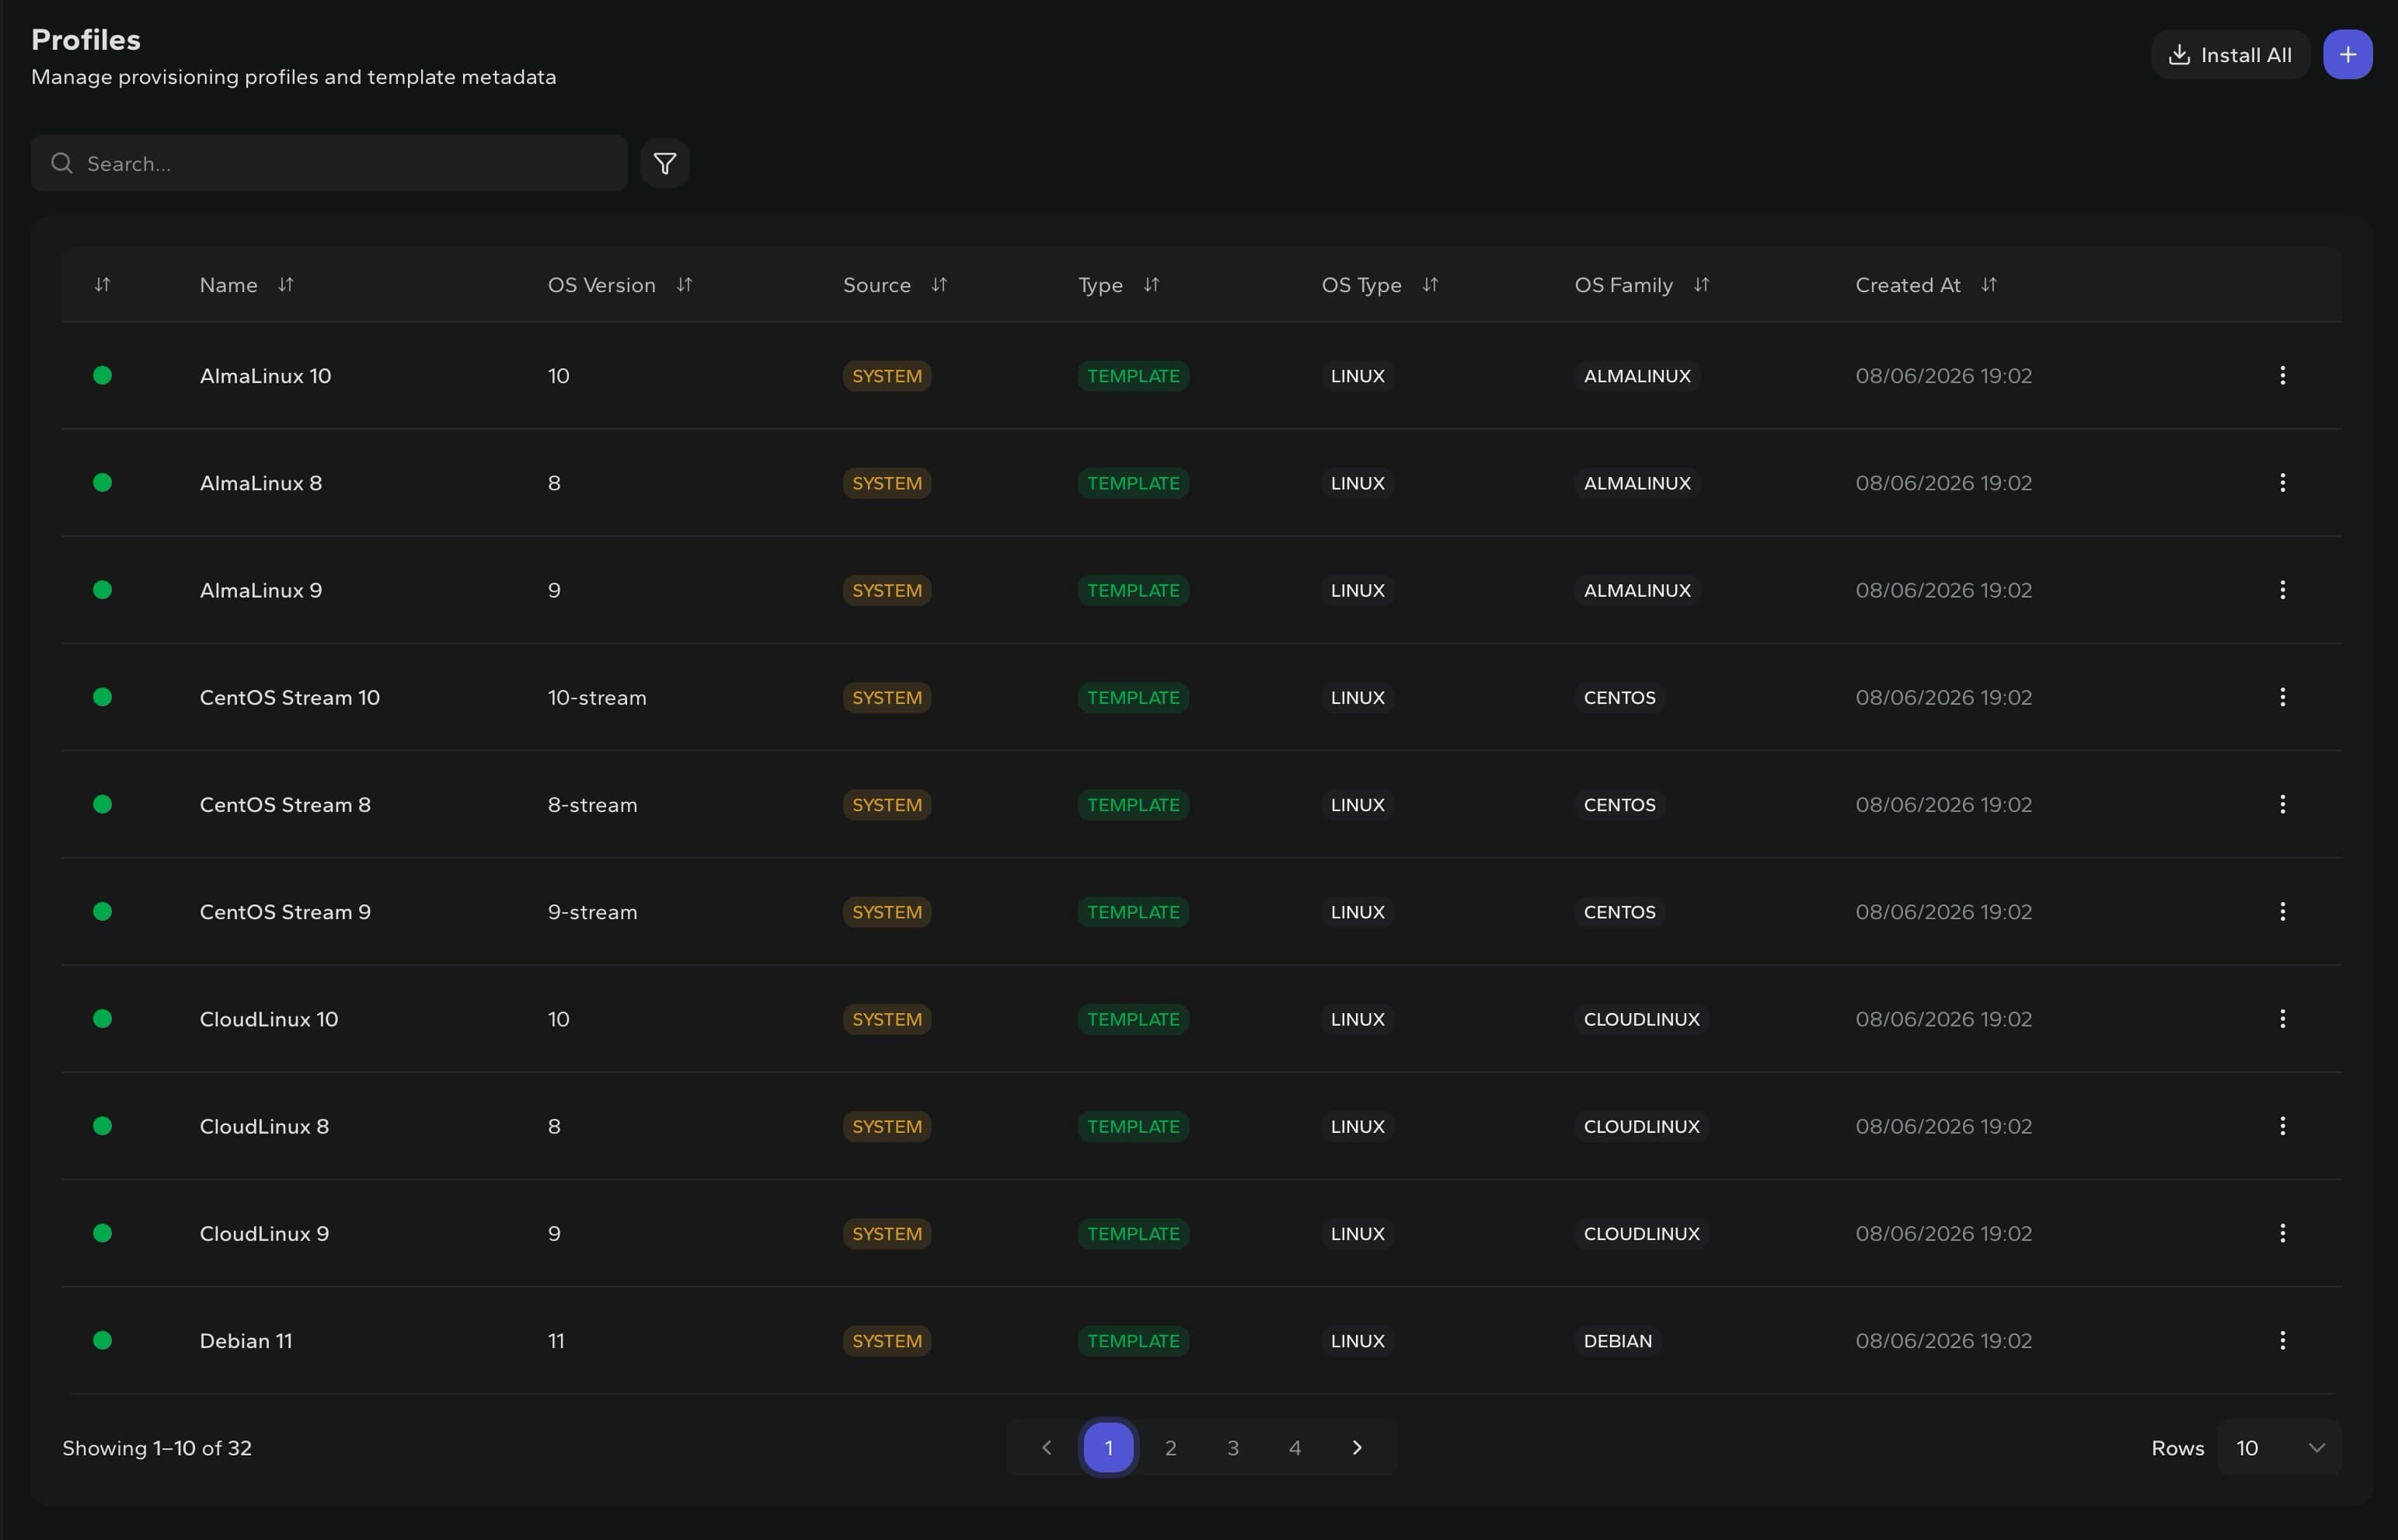The image size is (2398, 1540).
Task: Click the Install All button
Action: [2230, 55]
